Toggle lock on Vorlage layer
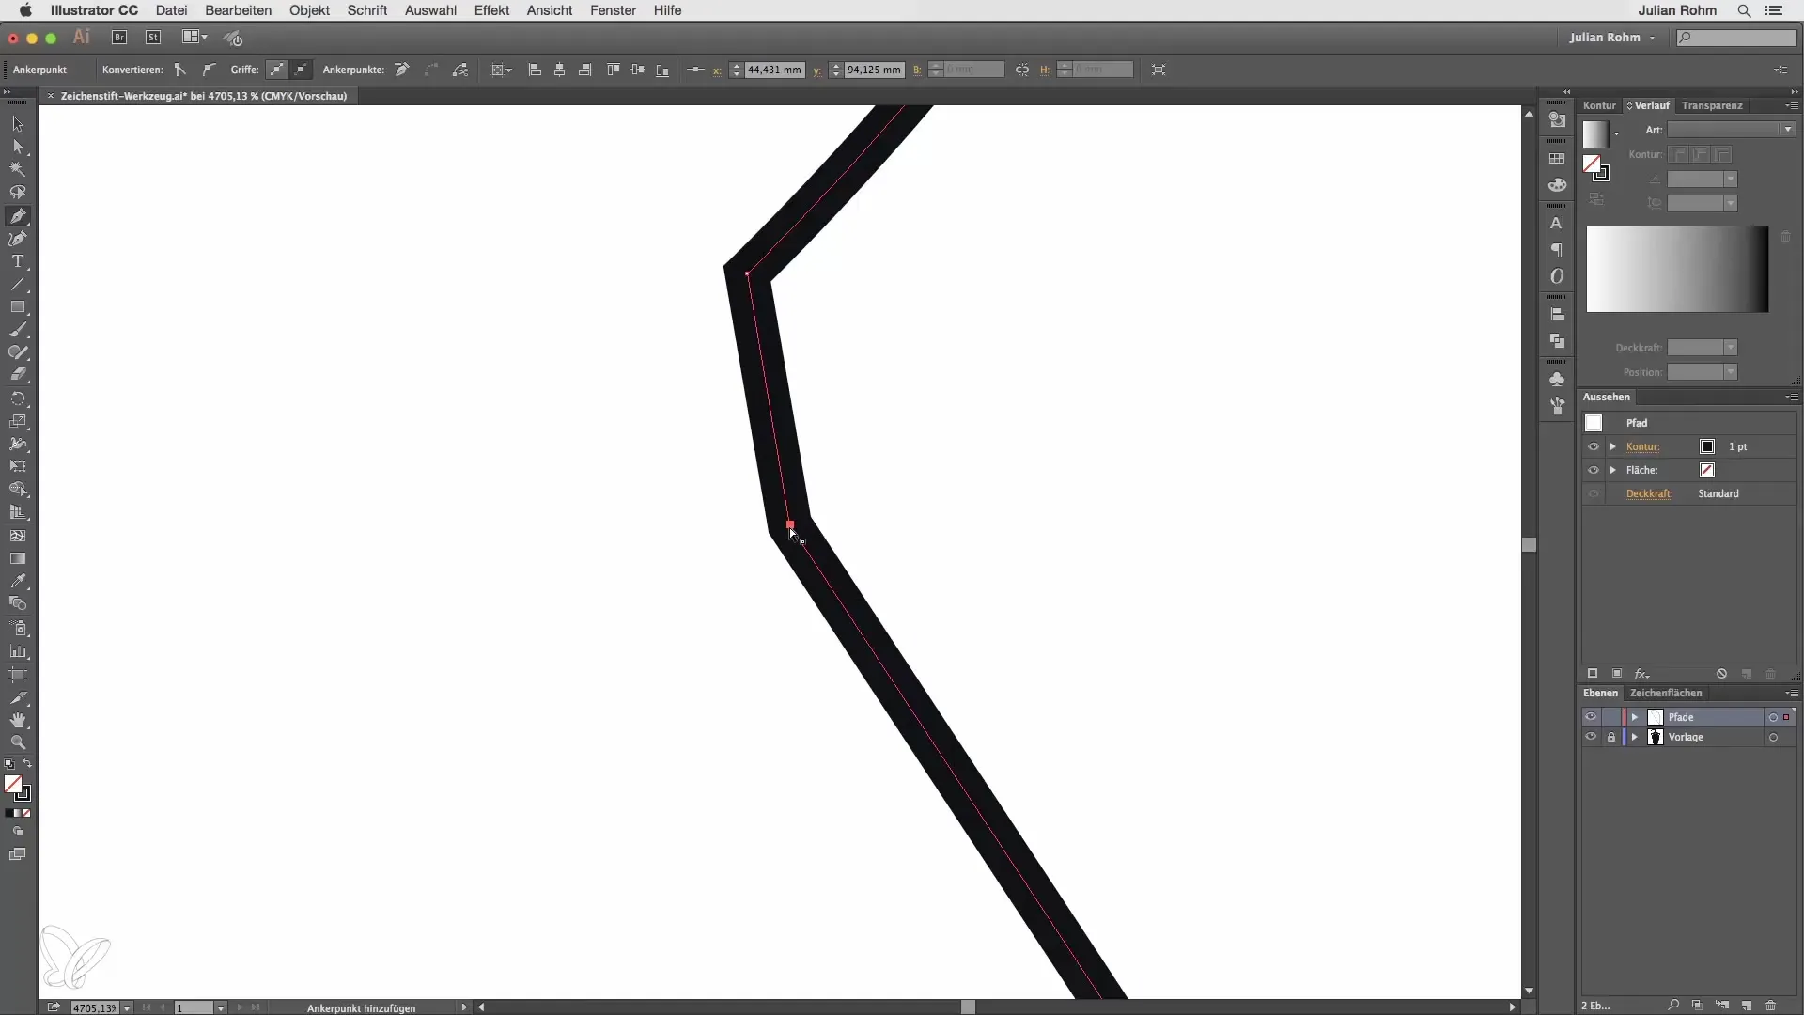Image resolution: width=1804 pixels, height=1015 pixels. pos(1611,737)
